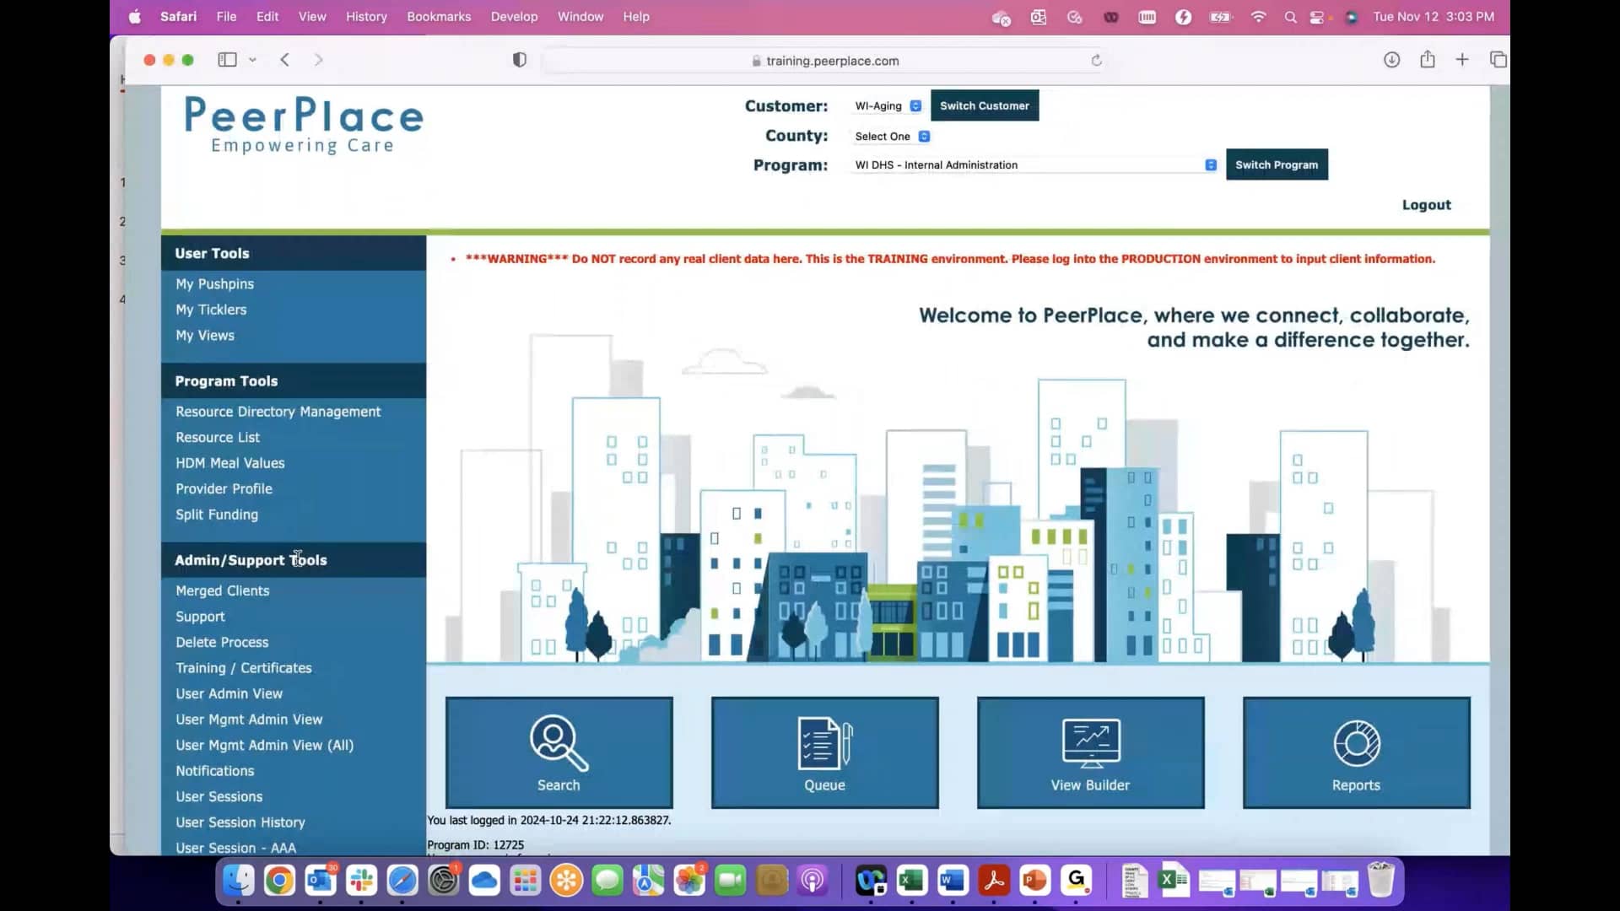The width and height of the screenshot is (1620, 911).
Task: Reload the training.peerplace.com page
Action: [1096, 60]
